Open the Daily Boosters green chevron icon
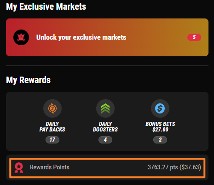The height and width of the screenshot is (185, 214). (x=105, y=108)
